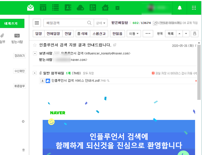Screen dimensions: 202x155
Task: Click the 번역 translate link
Action: click(x=160, y=34)
